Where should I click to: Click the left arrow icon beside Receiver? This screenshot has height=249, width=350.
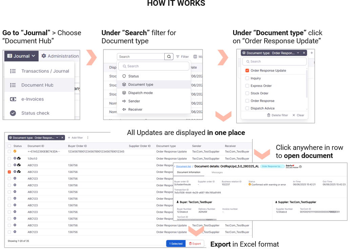click(124, 110)
